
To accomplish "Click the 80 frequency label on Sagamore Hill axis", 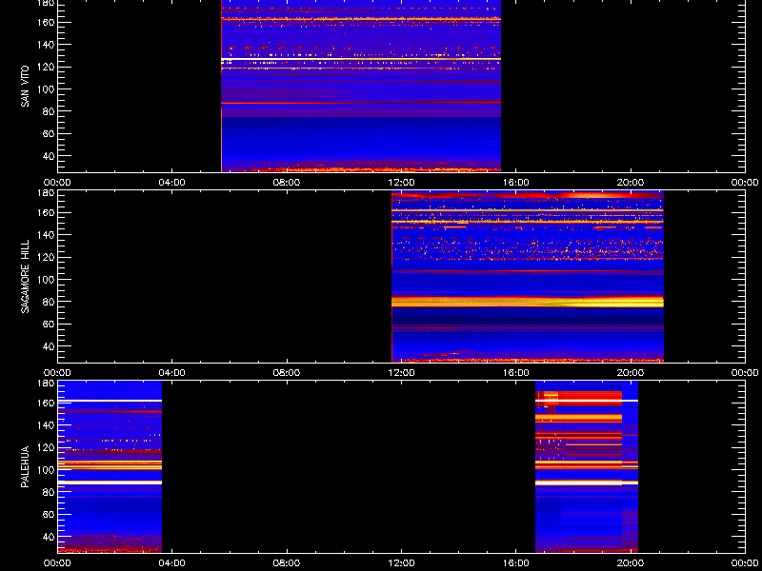I will coord(49,302).
